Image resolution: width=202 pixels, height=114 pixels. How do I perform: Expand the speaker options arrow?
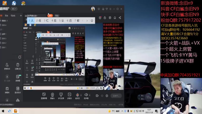pyautogui.click(x=90, y=95)
